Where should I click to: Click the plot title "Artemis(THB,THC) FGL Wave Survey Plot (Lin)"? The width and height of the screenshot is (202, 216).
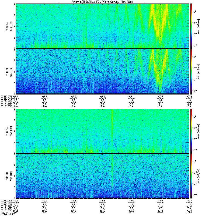tap(102, 2)
